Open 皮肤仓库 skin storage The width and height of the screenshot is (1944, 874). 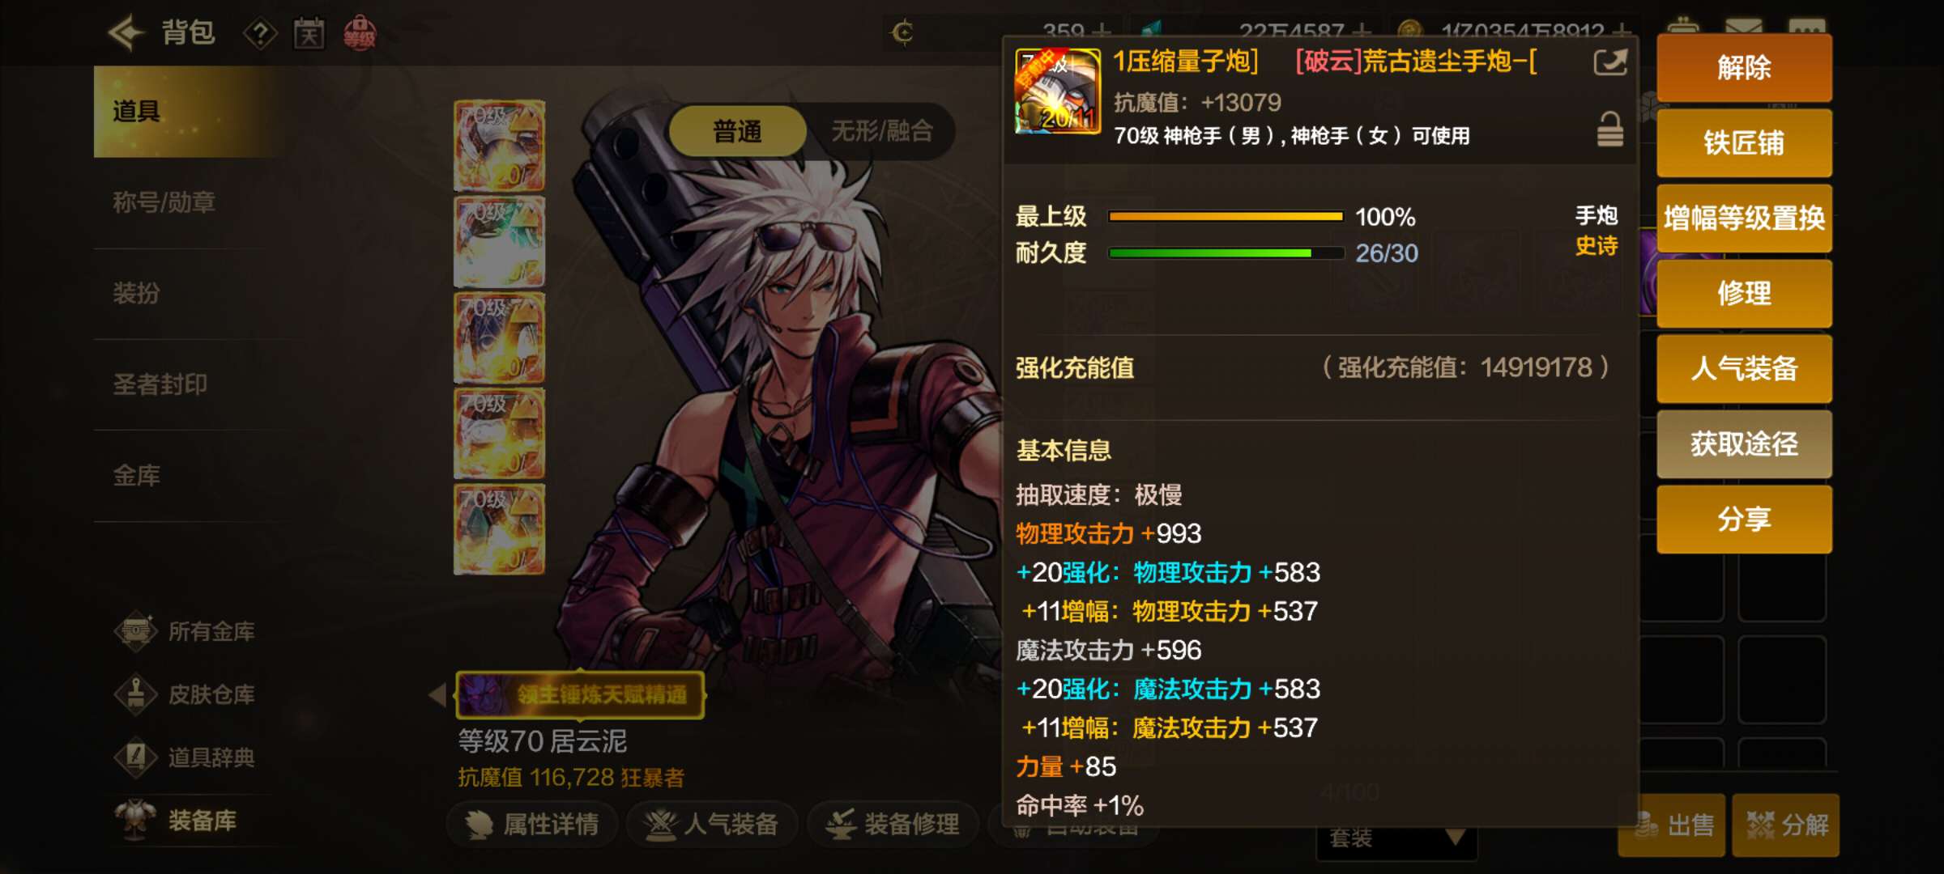[185, 694]
